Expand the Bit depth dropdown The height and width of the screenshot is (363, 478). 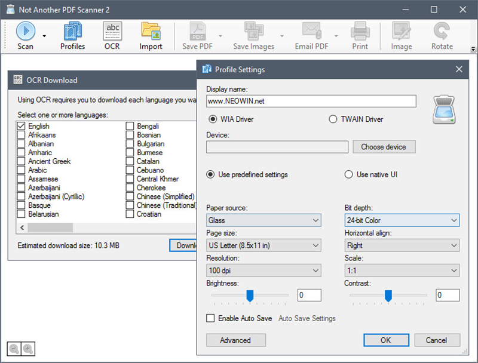coord(402,221)
